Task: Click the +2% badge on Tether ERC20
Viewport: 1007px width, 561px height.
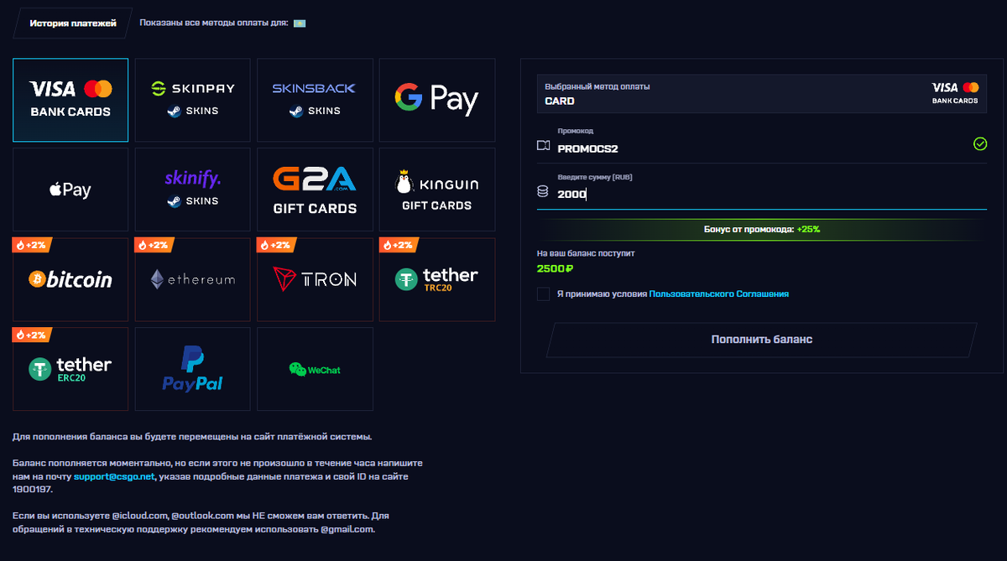Action: click(x=33, y=335)
